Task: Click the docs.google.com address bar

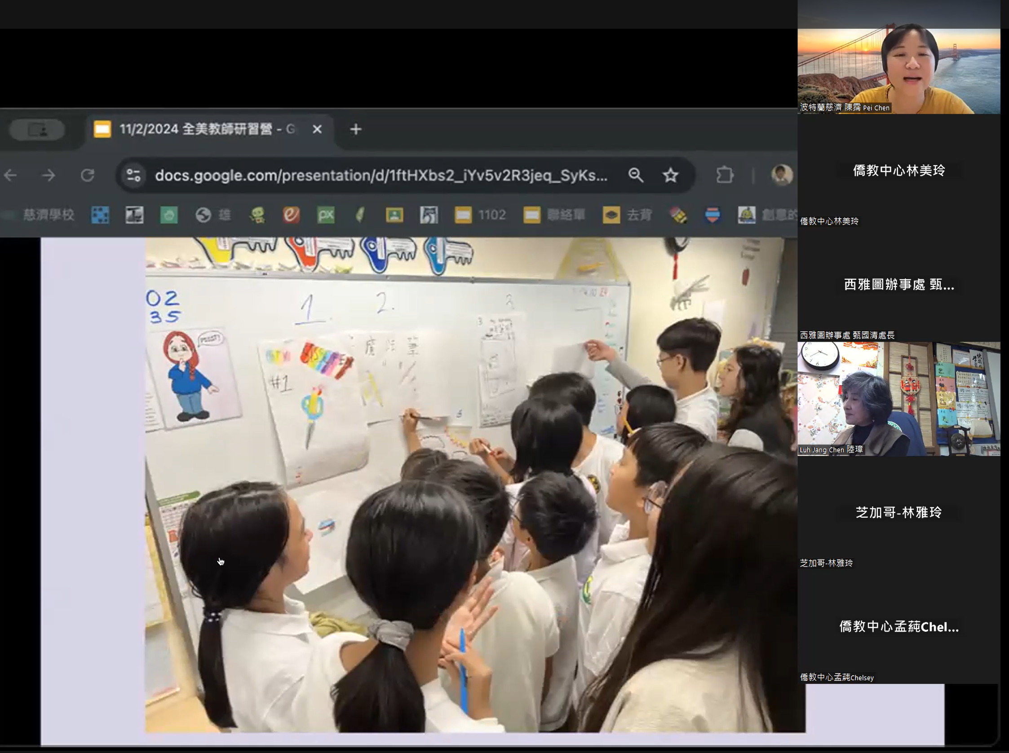Action: 381,176
